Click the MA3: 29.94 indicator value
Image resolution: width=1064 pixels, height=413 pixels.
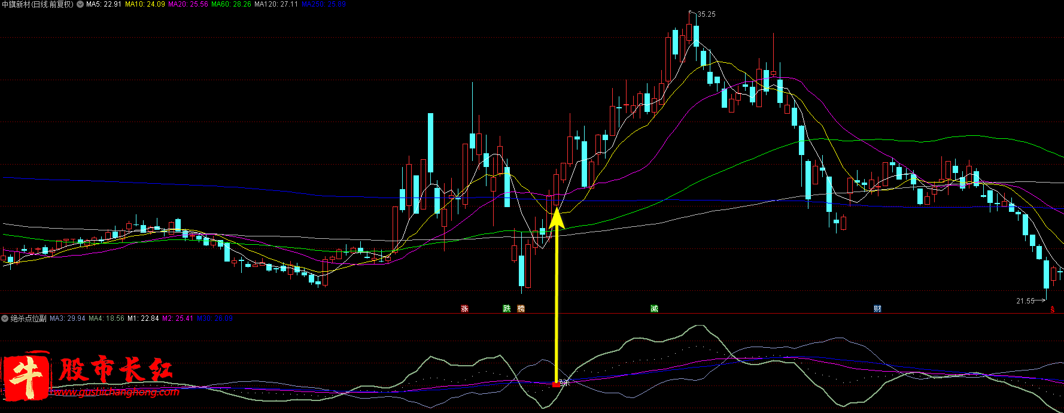[x=67, y=318]
